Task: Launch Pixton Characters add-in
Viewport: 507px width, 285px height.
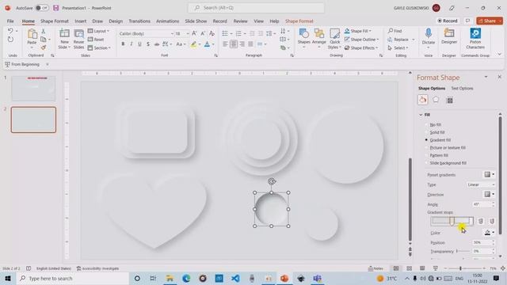Action: (x=475, y=39)
